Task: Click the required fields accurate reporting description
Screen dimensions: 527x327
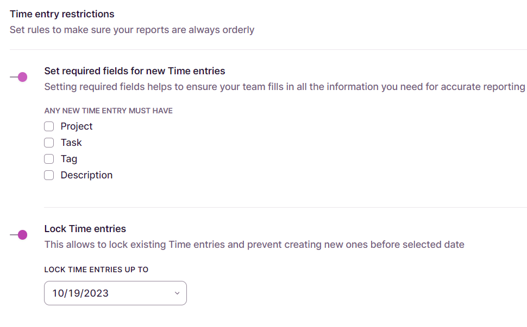Action: coord(284,87)
